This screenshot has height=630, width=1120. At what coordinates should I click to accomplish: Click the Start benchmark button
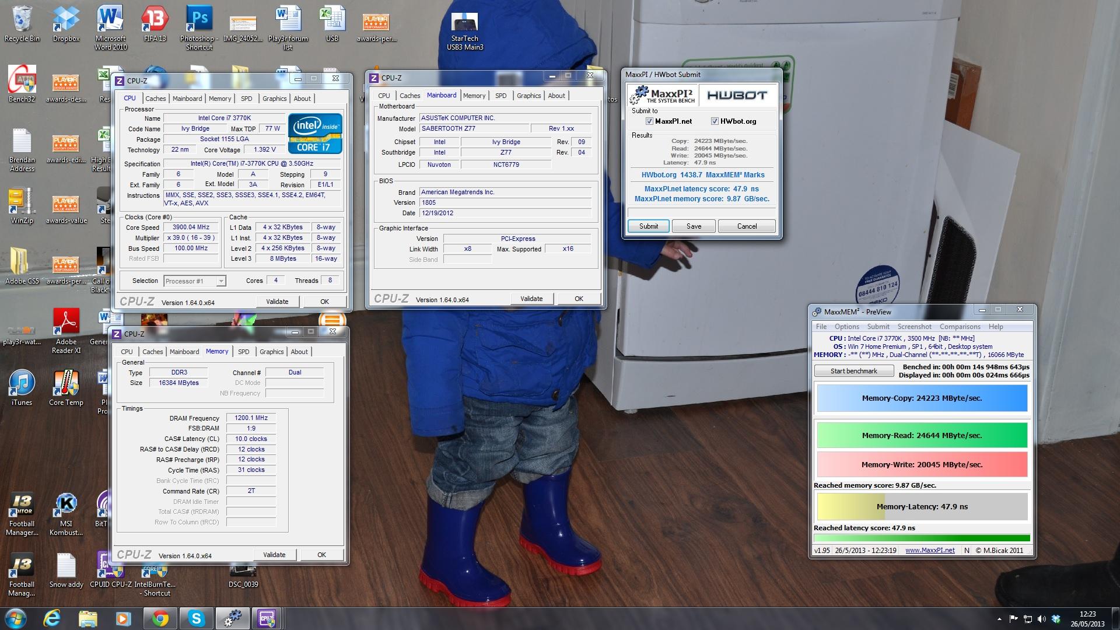coord(853,371)
